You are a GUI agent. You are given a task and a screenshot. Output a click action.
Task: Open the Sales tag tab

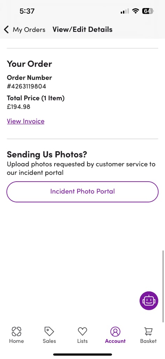[x=49, y=335]
